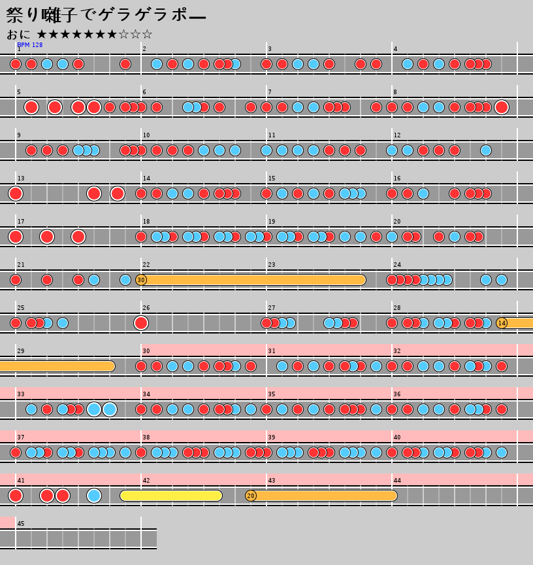Screen dimensions: 533x565
Task: Click the measure 17 number label
Action: pyautogui.click(x=21, y=222)
